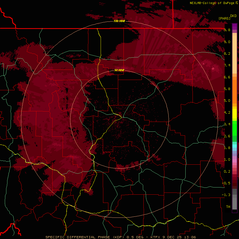The width and height of the screenshot is (239, 239).
Task: Click the -1.3 scale value
Action: [x=226, y=195]
